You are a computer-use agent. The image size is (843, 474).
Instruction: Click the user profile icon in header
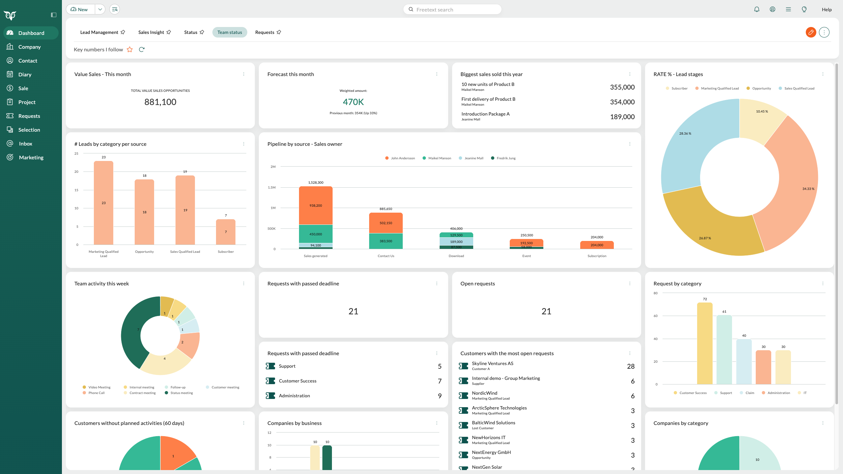coord(773,10)
